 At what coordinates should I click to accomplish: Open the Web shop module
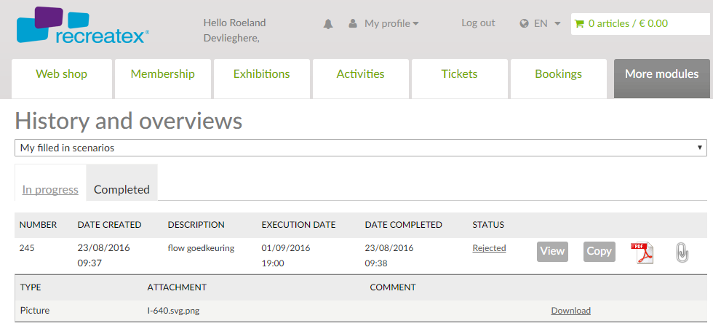coord(62,74)
